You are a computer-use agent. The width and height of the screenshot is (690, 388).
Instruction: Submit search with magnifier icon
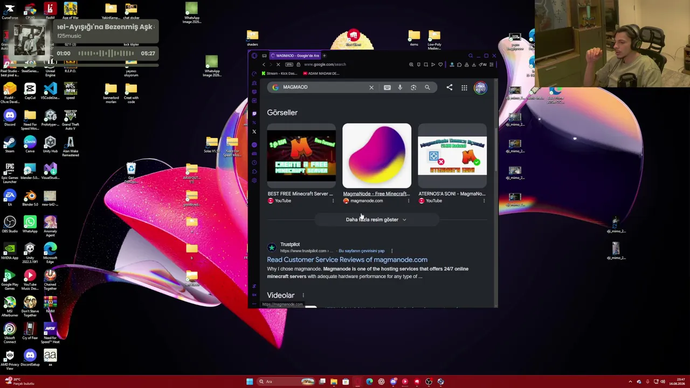[x=427, y=87]
